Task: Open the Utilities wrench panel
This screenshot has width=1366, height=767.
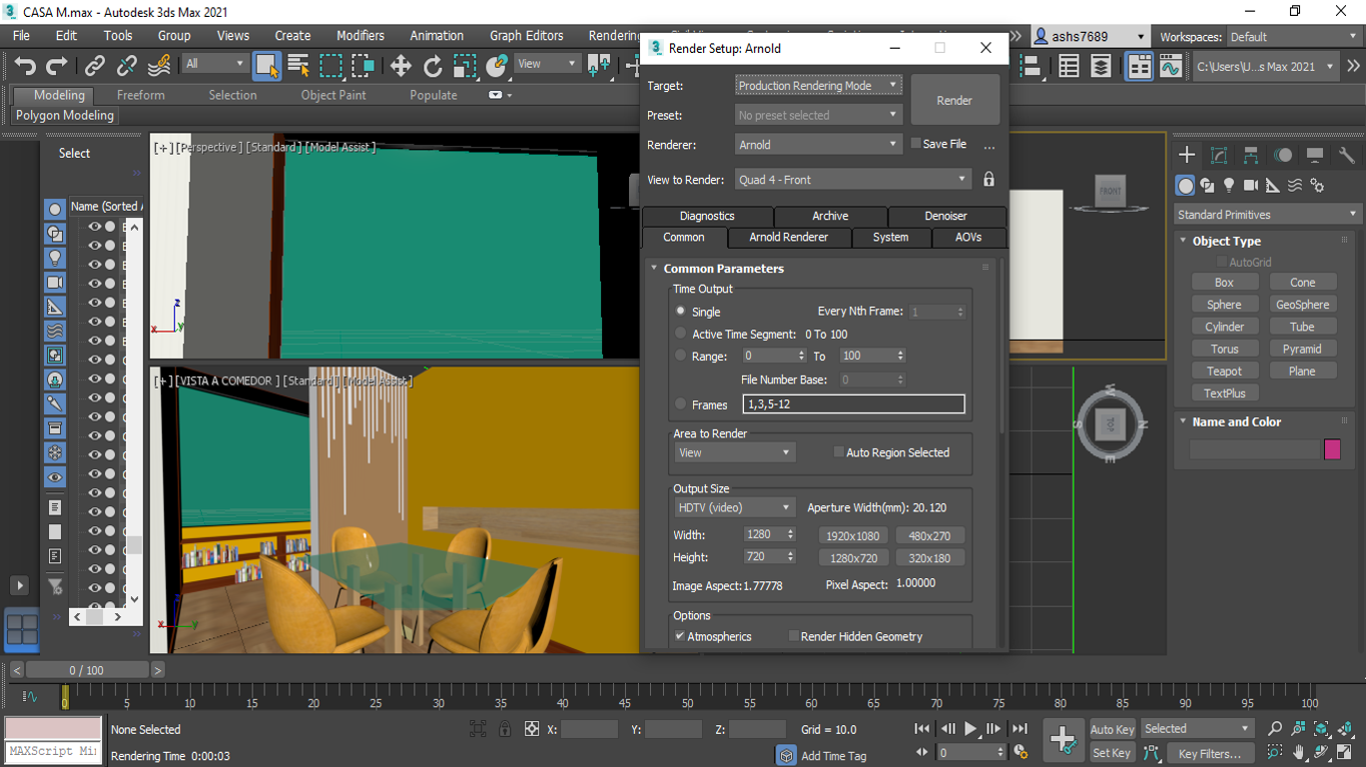Action: tap(1347, 155)
